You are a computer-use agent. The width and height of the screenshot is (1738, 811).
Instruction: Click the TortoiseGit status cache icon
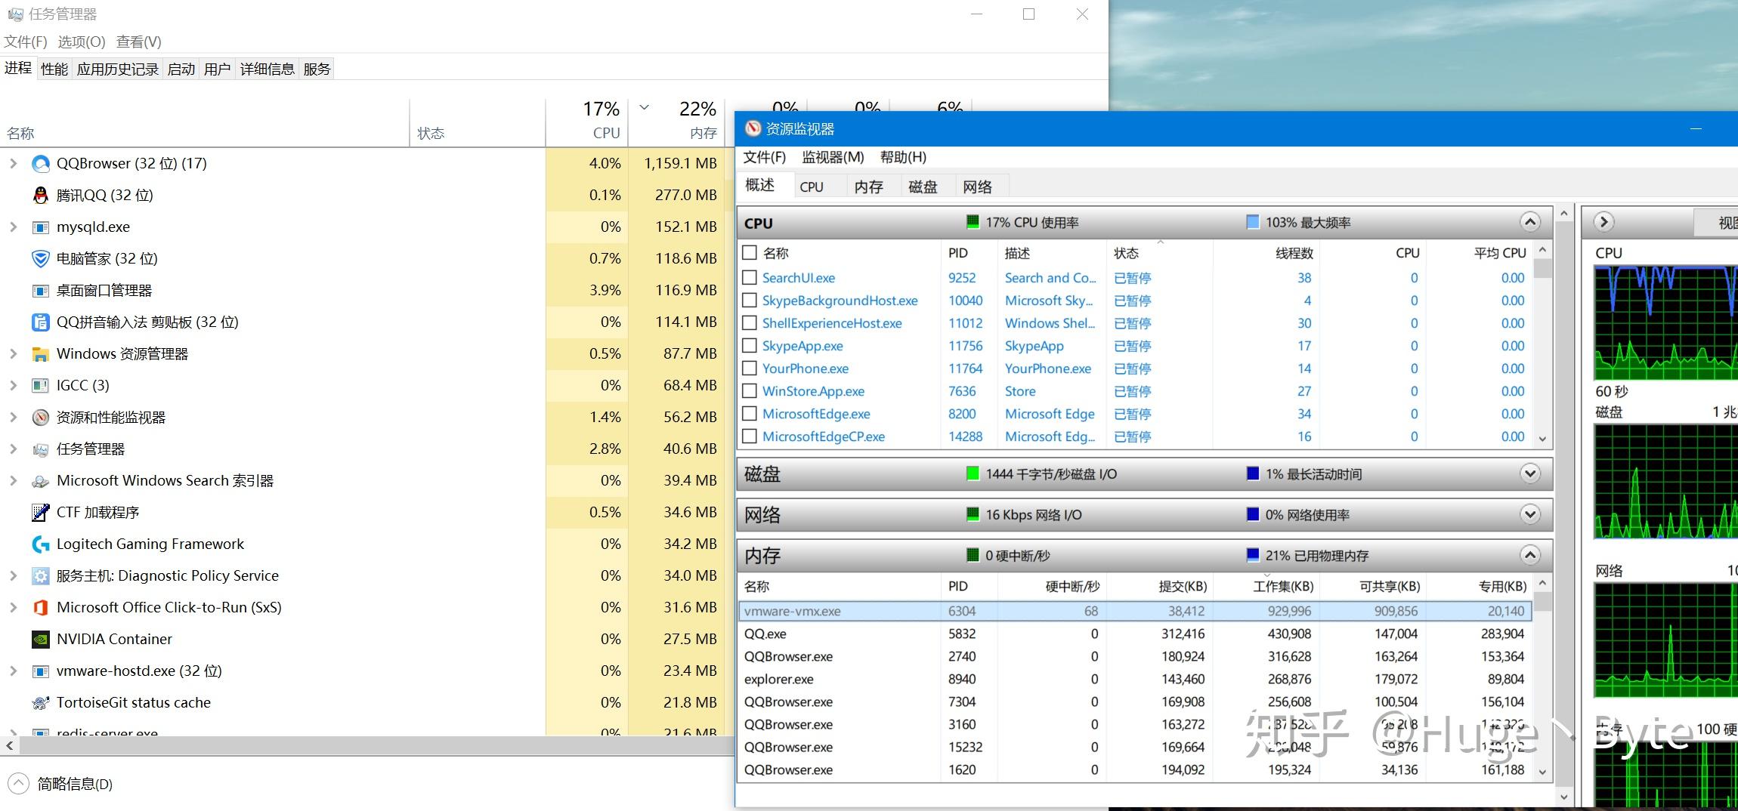point(41,702)
